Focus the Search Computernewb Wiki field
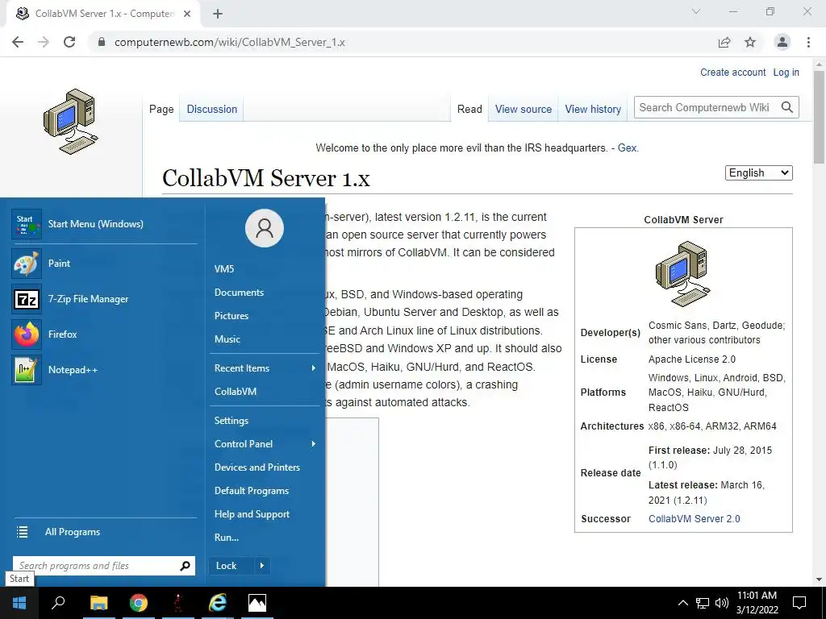The image size is (826, 619). (705, 107)
